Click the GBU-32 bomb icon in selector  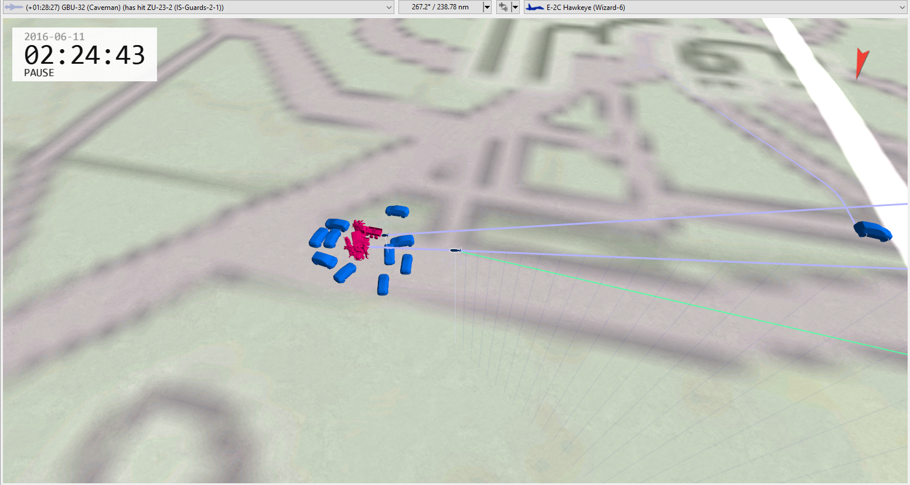pyautogui.click(x=13, y=8)
